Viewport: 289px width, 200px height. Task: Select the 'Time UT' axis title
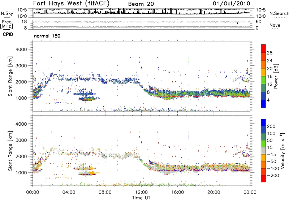tap(141, 197)
